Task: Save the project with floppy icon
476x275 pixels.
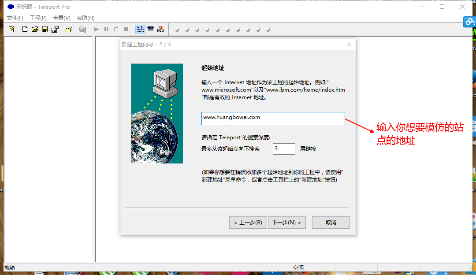Action: tap(45, 29)
